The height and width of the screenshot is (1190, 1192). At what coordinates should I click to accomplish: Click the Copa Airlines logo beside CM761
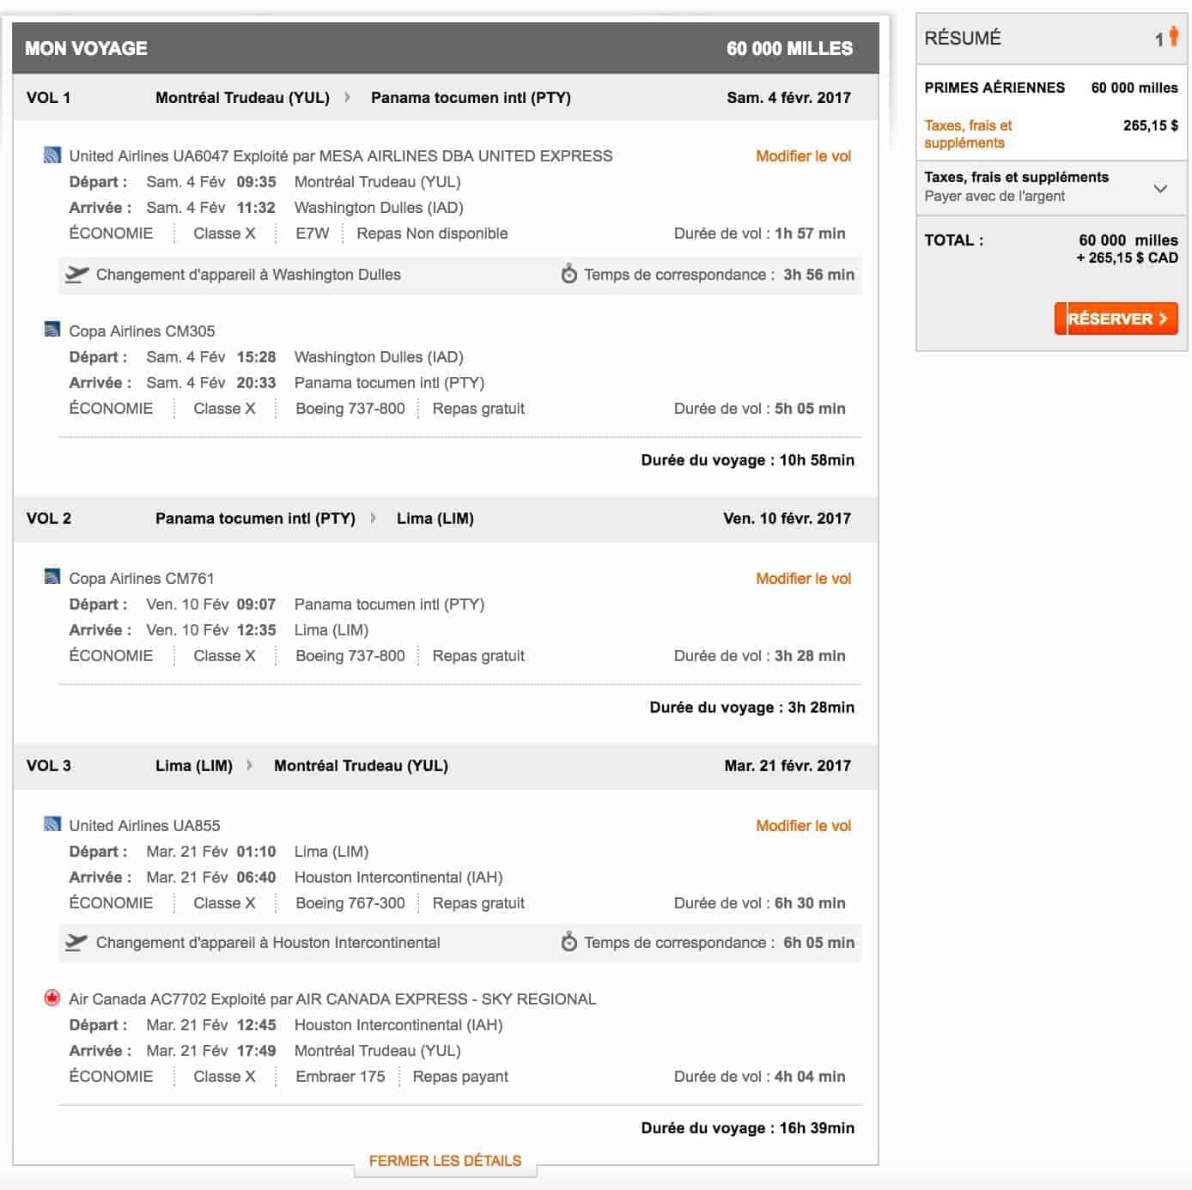tap(52, 577)
